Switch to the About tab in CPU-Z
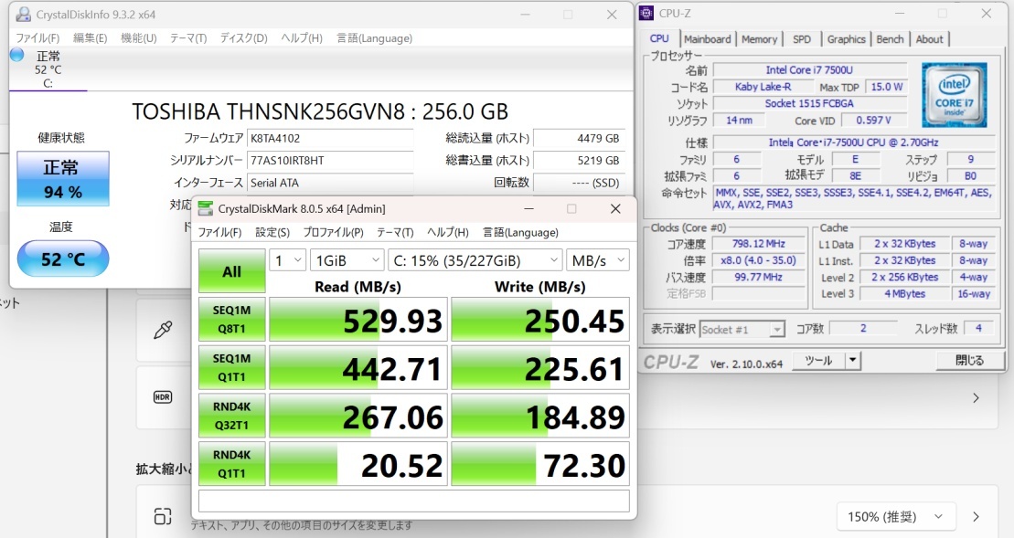The width and height of the screenshot is (1014, 538). [929, 39]
